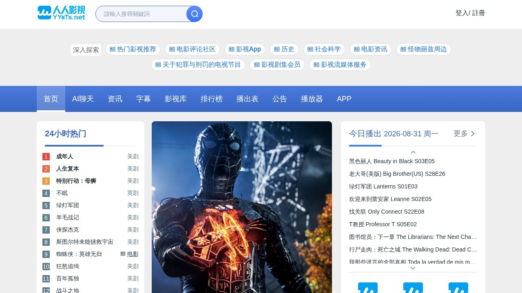Open T教授 Professor T S05E02
522x293 pixels.
tap(383, 224)
